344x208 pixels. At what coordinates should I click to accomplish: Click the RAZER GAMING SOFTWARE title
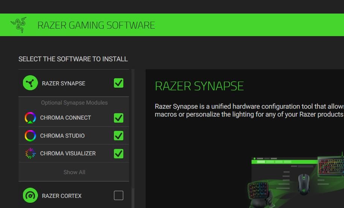96,25
